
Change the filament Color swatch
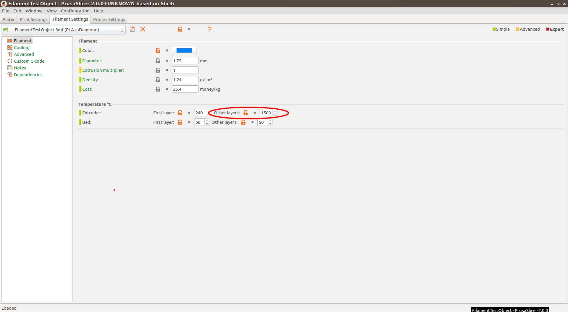click(184, 50)
